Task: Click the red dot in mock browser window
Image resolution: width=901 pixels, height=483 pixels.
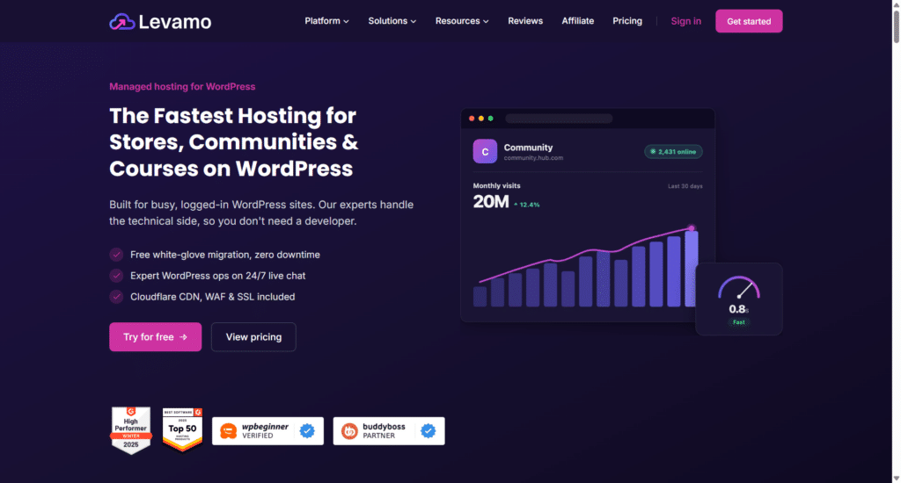Action: (x=472, y=119)
